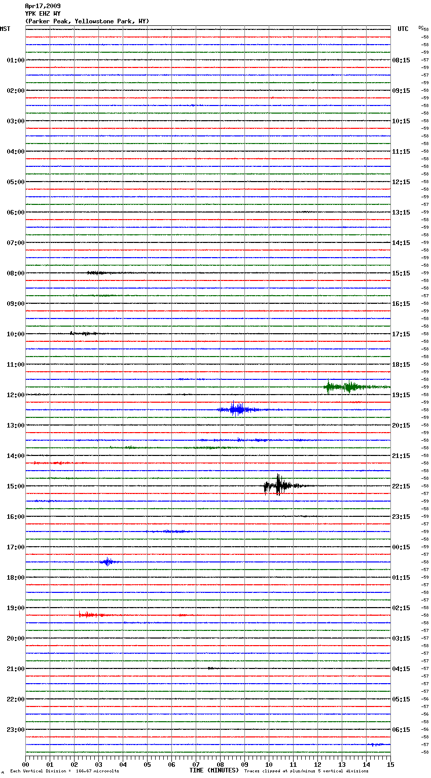The width and height of the screenshot is (431, 778).
Task: Click the UTC time label "09:15"
Action: pyautogui.click(x=401, y=91)
